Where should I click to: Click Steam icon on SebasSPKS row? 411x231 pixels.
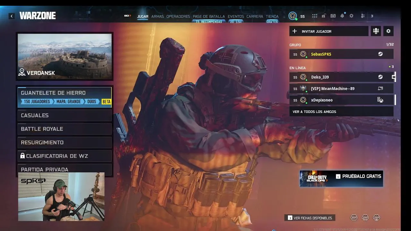tap(380, 54)
